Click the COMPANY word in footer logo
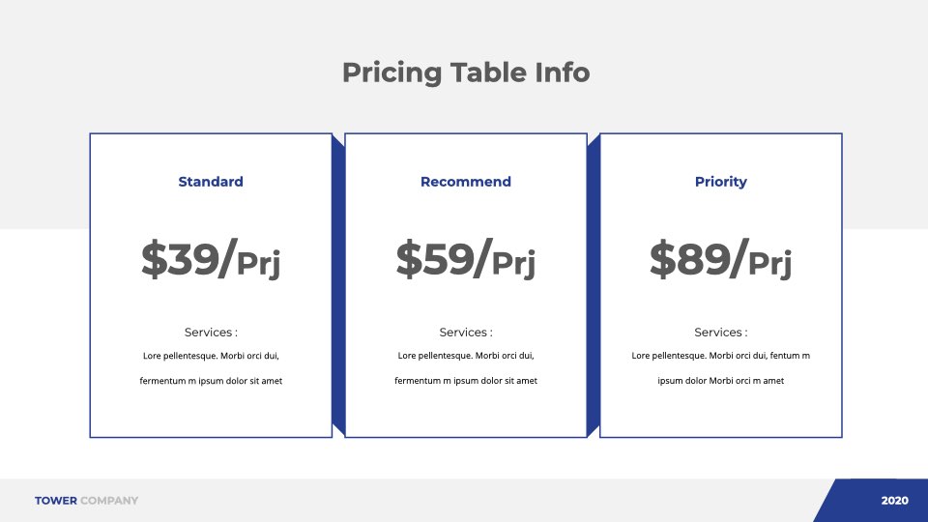Image resolution: width=928 pixels, height=522 pixels. click(109, 501)
